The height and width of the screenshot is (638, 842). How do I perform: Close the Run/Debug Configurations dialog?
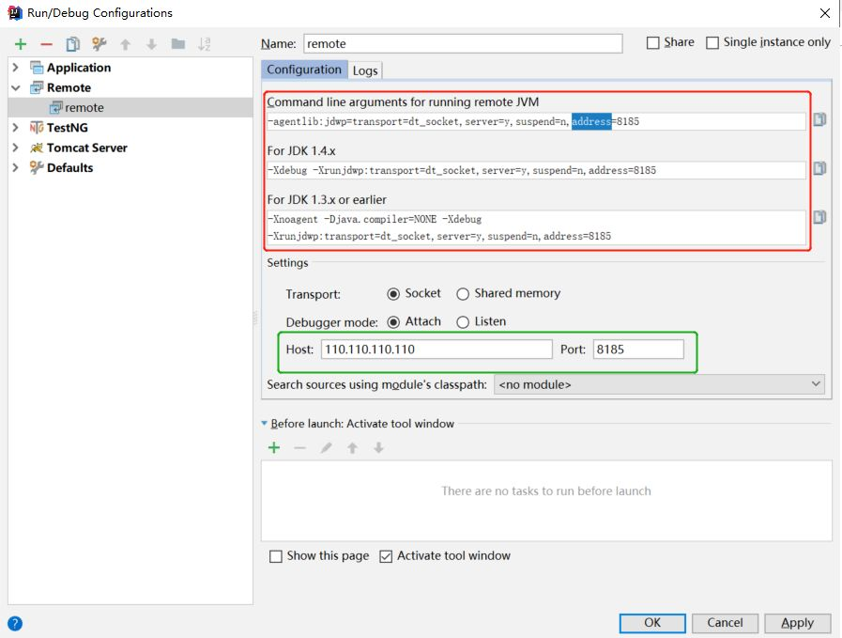pyautogui.click(x=825, y=13)
